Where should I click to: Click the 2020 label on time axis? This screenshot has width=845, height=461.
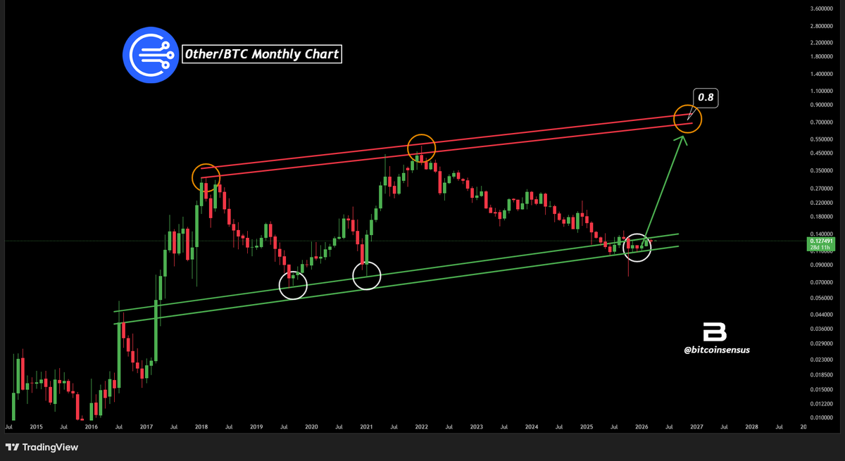311,427
